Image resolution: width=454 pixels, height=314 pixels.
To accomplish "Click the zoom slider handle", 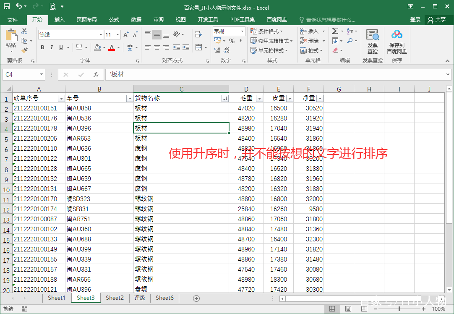I will coord(399,309).
